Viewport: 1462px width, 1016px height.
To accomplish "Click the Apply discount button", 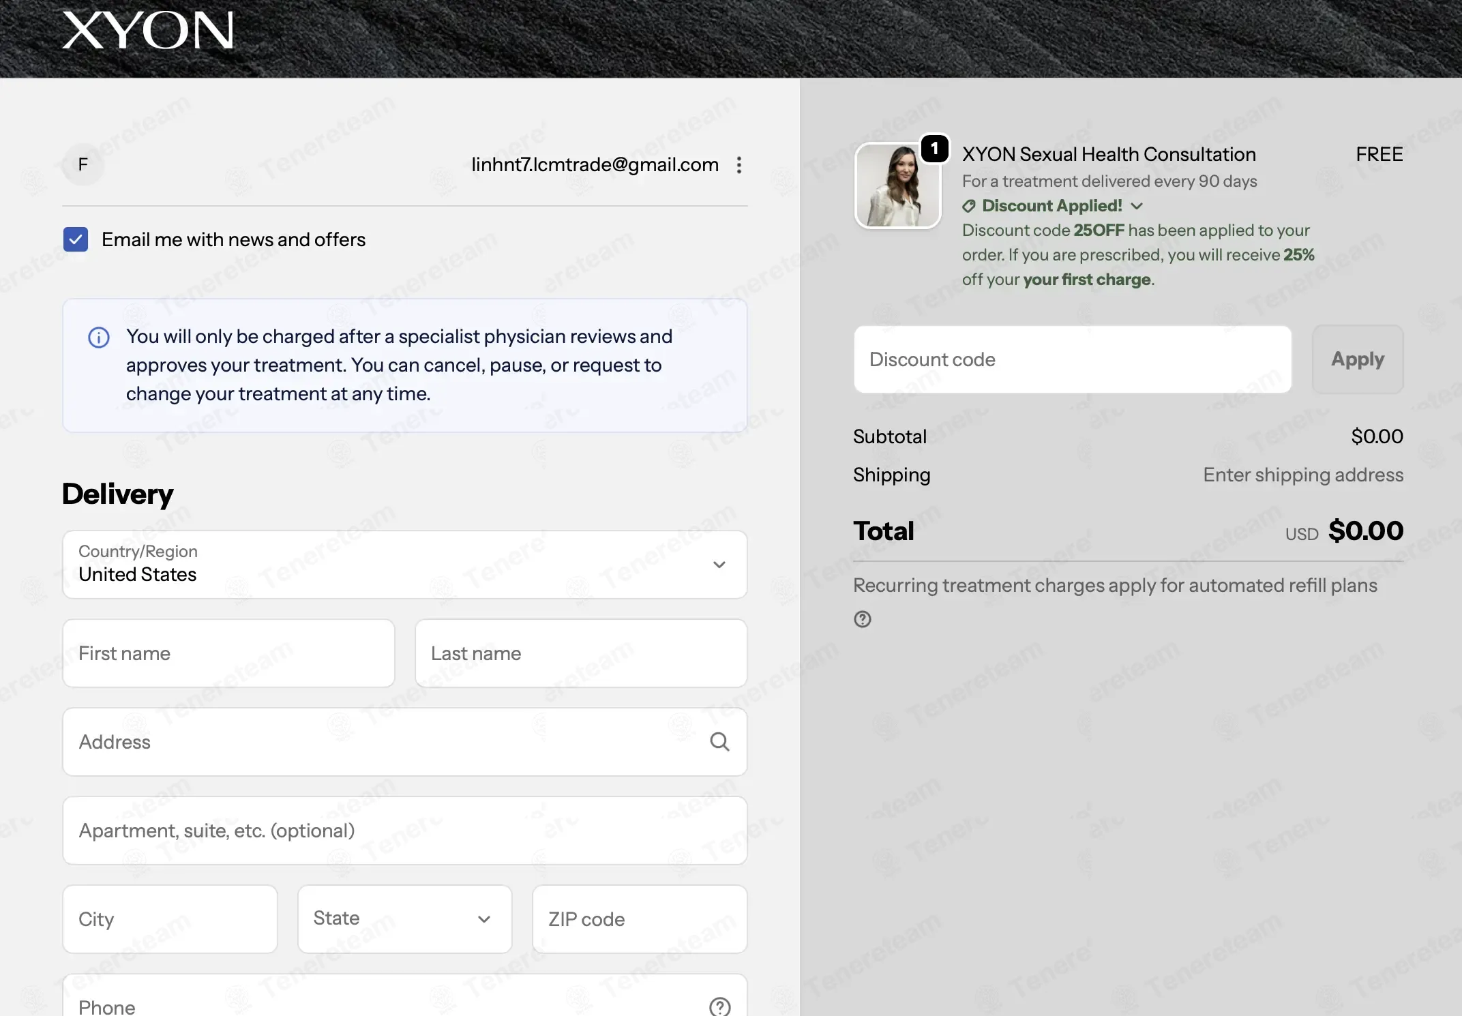I will (x=1358, y=359).
